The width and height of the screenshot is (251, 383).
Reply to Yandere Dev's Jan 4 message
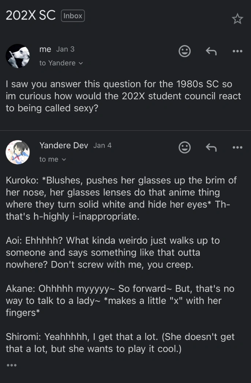point(211,147)
